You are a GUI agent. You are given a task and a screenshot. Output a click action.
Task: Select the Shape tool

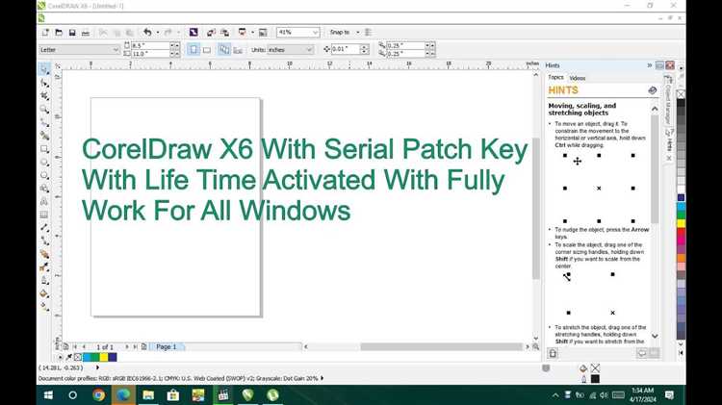(44, 83)
